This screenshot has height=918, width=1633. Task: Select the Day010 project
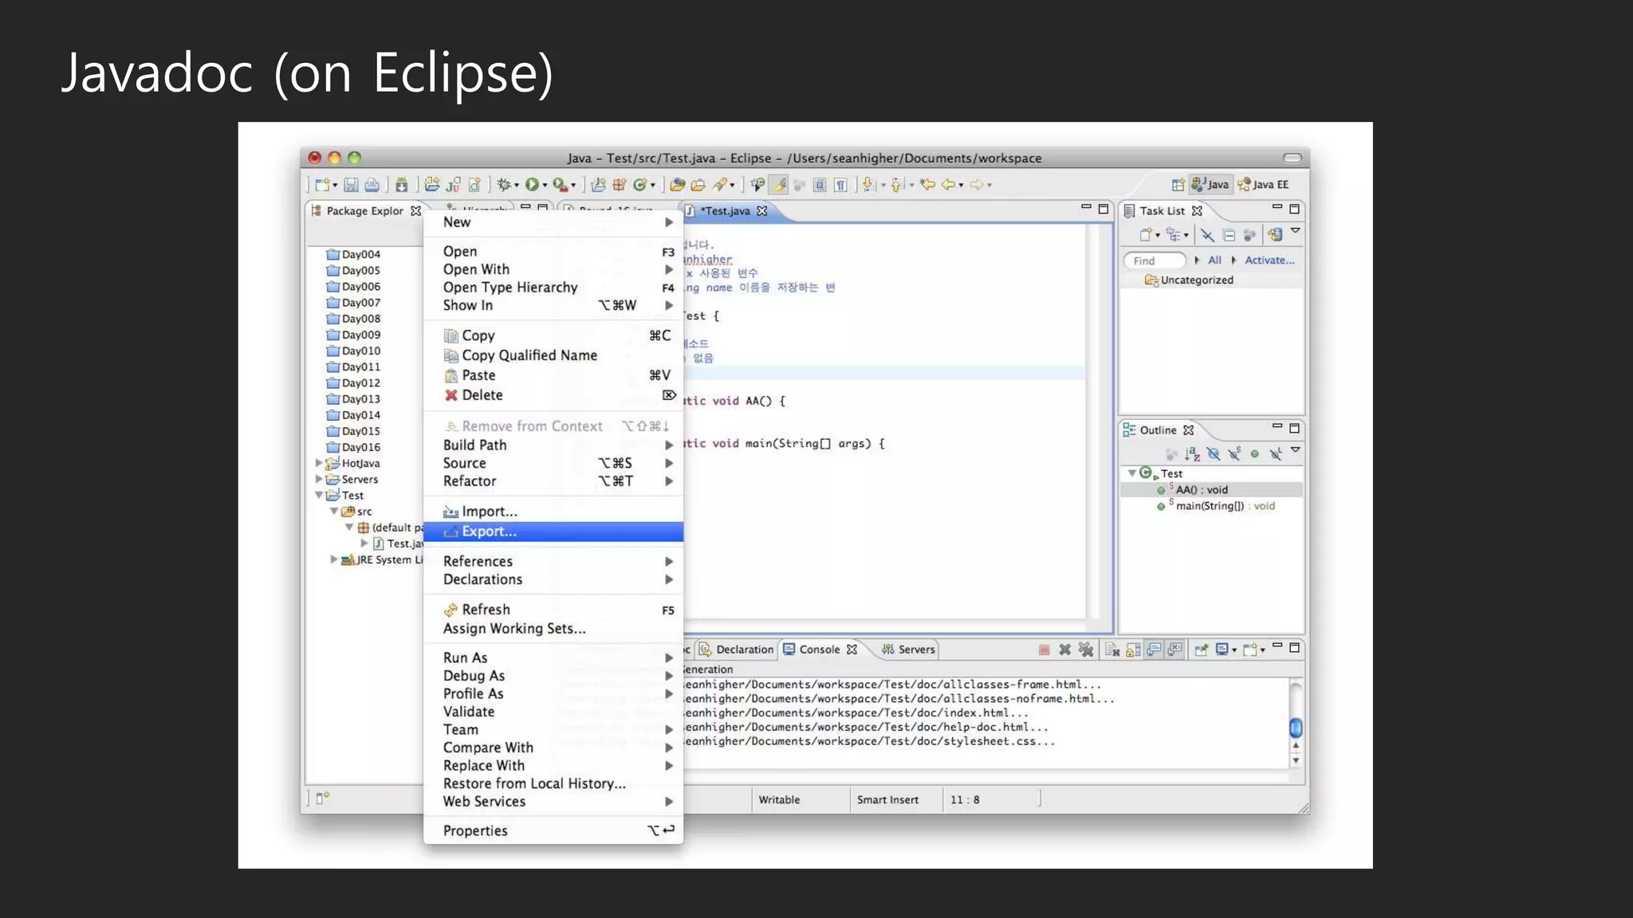pos(354,351)
